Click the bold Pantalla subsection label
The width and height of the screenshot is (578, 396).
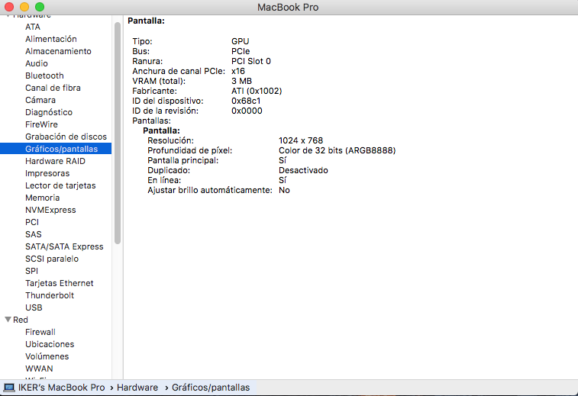[161, 130]
